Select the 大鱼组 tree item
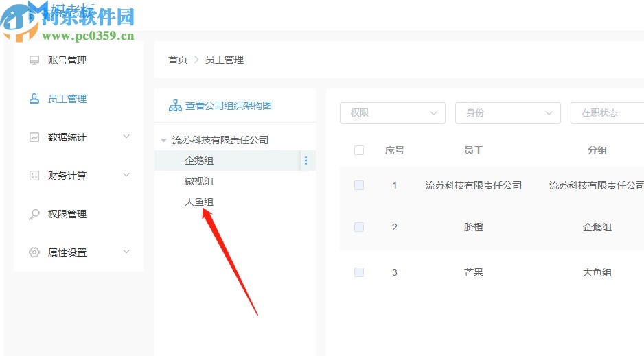 click(199, 202)
